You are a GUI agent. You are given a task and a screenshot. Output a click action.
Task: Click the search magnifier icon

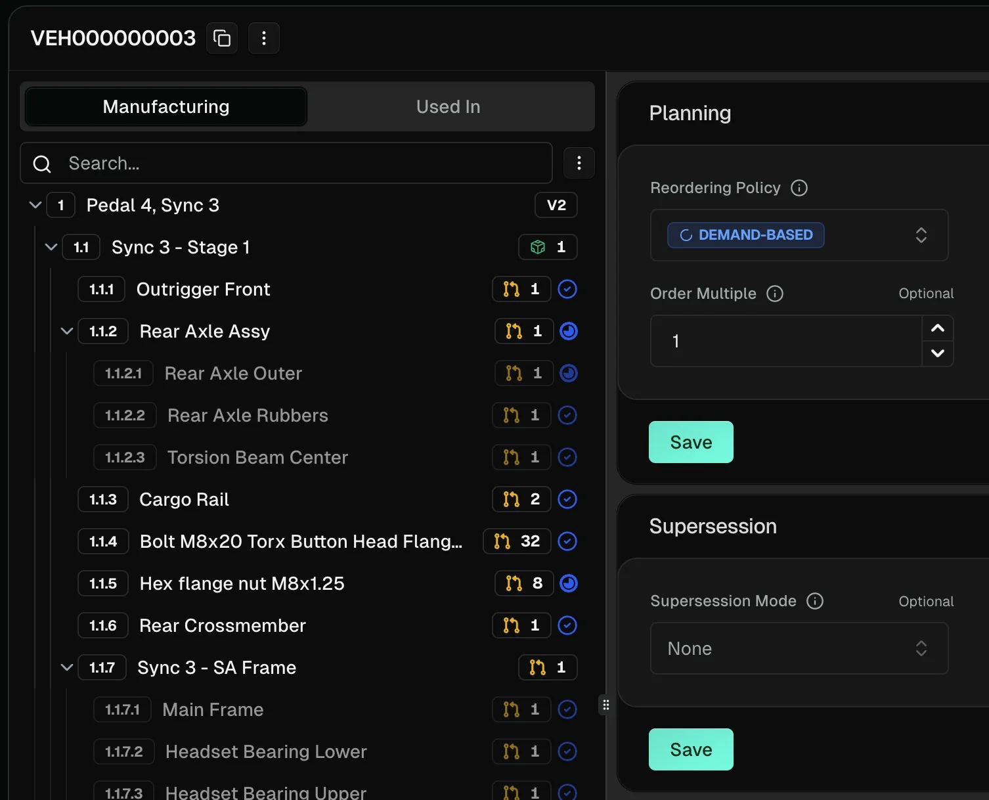point(42,164)
